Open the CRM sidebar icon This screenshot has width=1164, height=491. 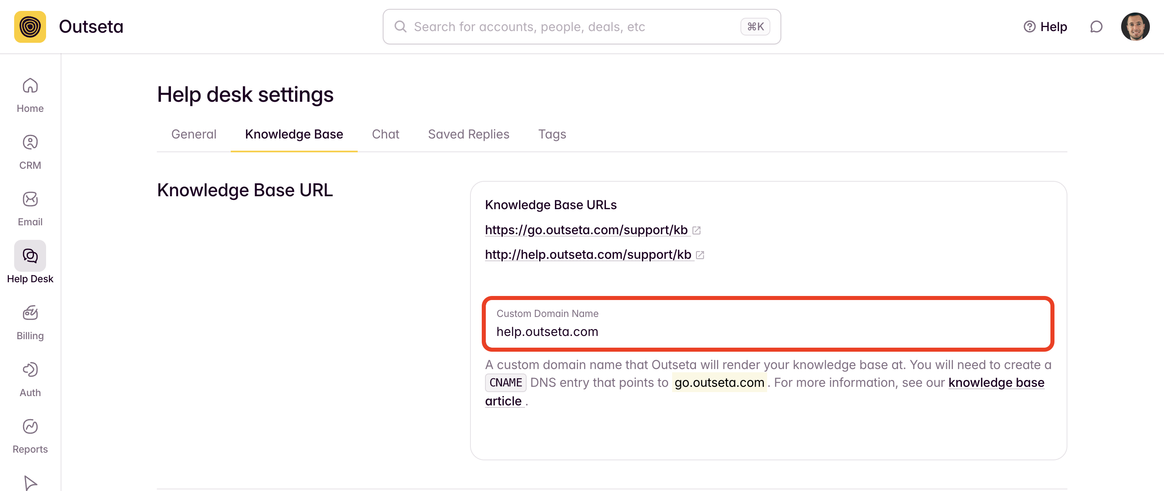click(30, 143)
